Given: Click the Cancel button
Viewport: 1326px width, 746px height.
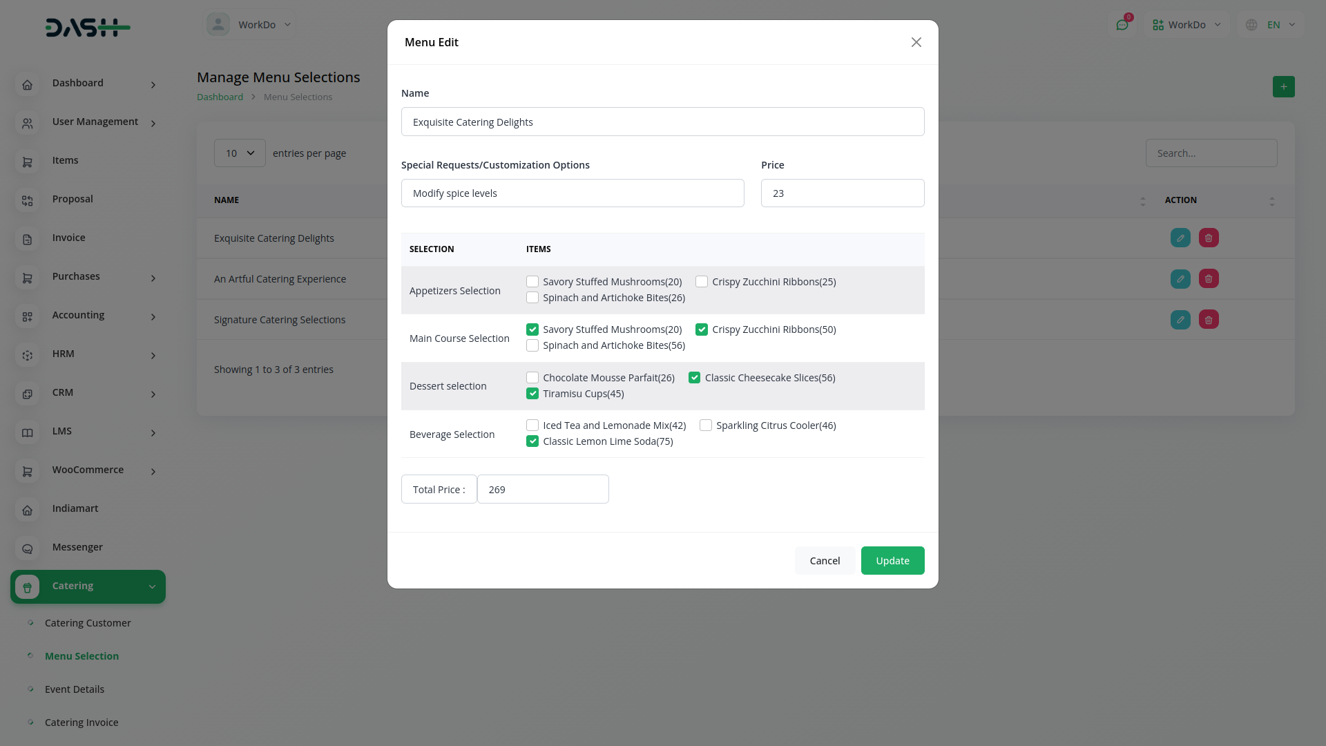Looking at the screenshot, I should [x=825, y=561].
